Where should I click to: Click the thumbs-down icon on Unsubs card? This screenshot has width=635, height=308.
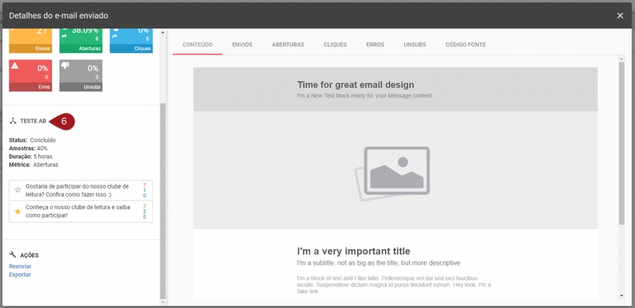pos(66,66)
